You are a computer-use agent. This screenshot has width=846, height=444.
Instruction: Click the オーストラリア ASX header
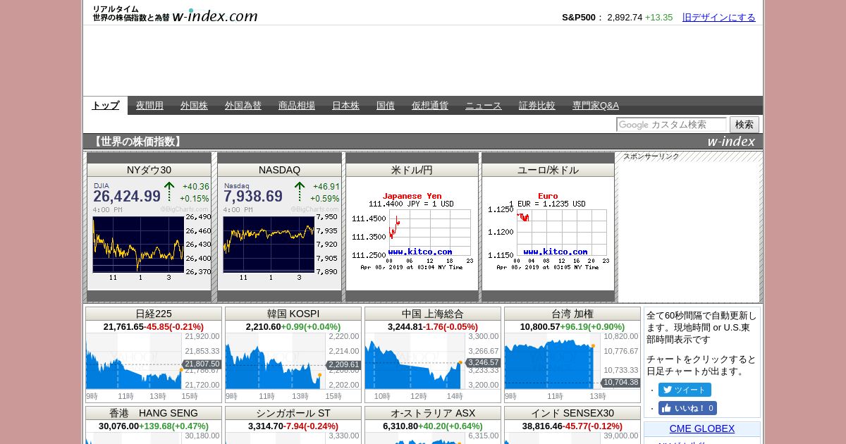(x=433, y=413)
